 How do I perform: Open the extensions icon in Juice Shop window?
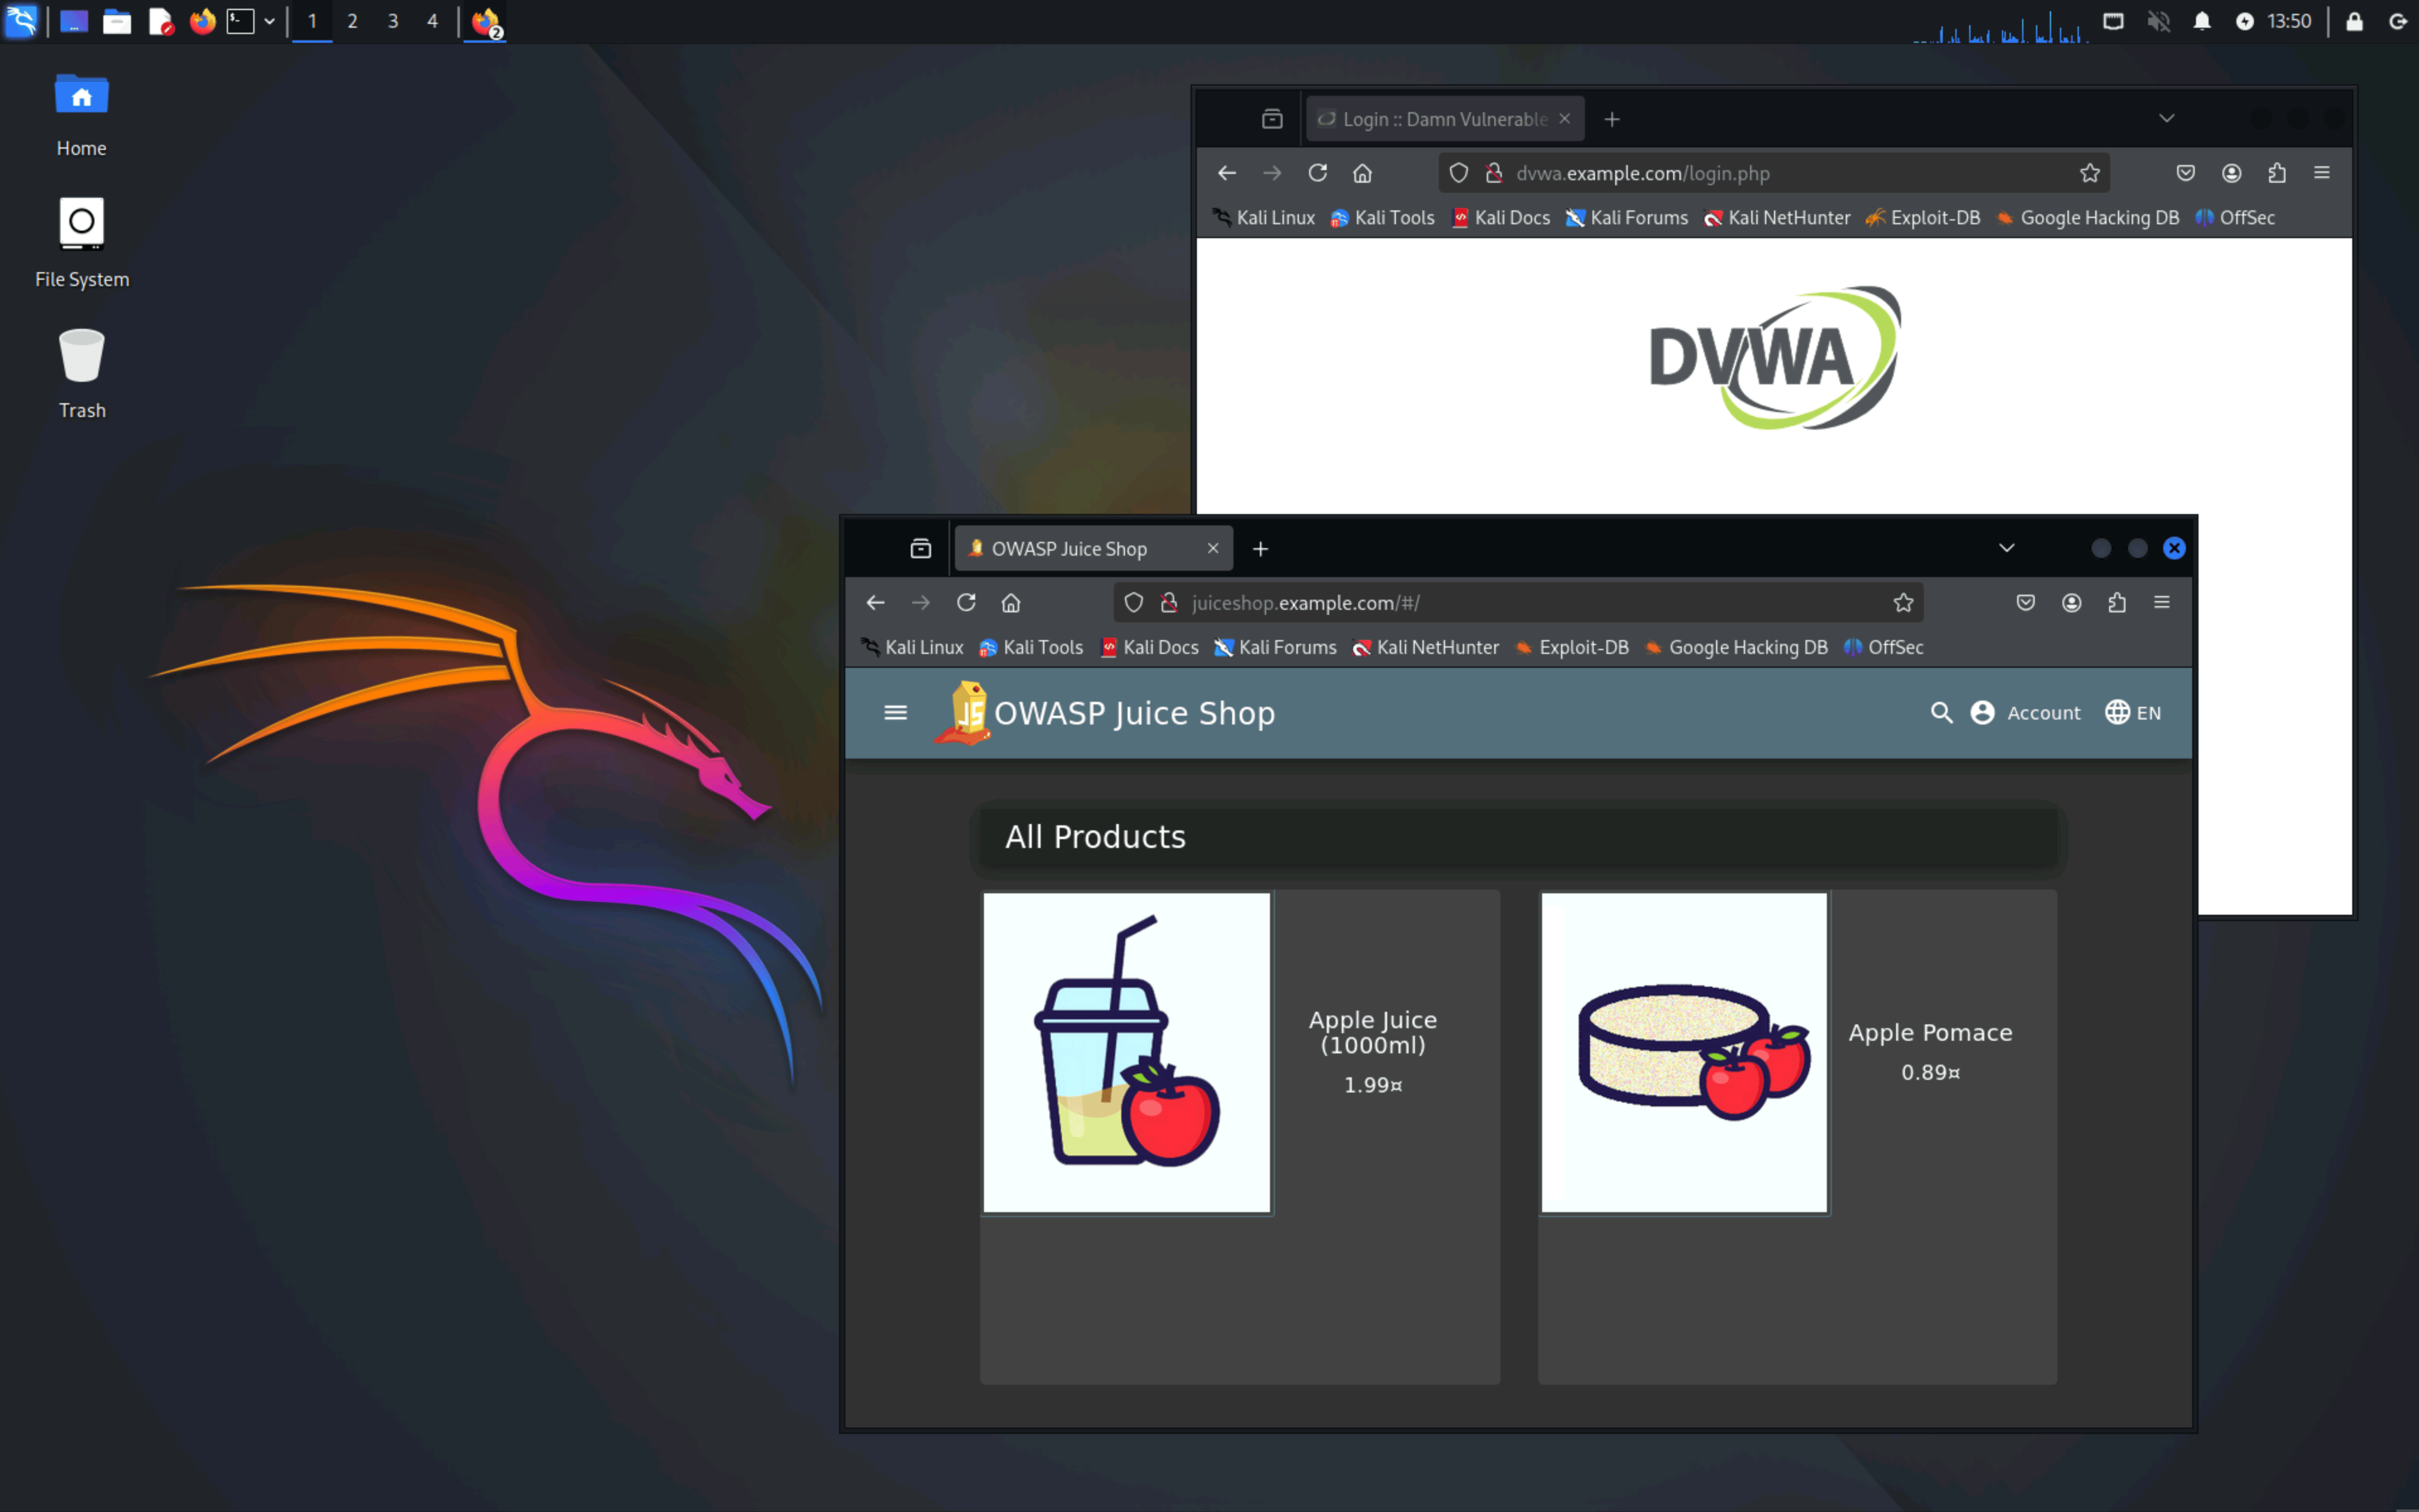pos(2116,603)
